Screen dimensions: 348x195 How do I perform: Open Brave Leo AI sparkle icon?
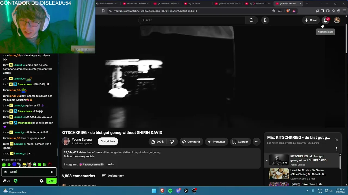[x=333, y=11]
